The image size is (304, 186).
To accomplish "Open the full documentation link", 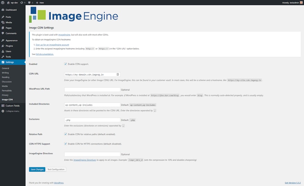I will tap(45, 54).
